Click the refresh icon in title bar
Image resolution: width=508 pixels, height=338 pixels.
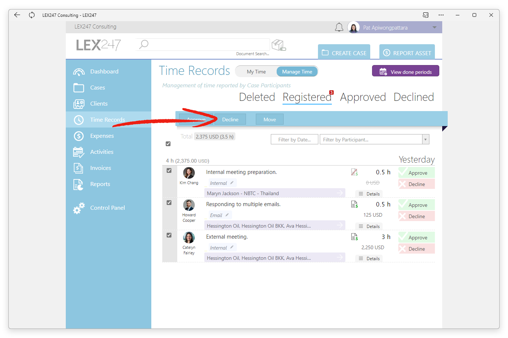pyautogui.click(x=32, y=15)
